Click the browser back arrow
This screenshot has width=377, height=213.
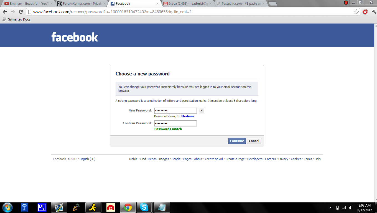[x=5, y=12]
